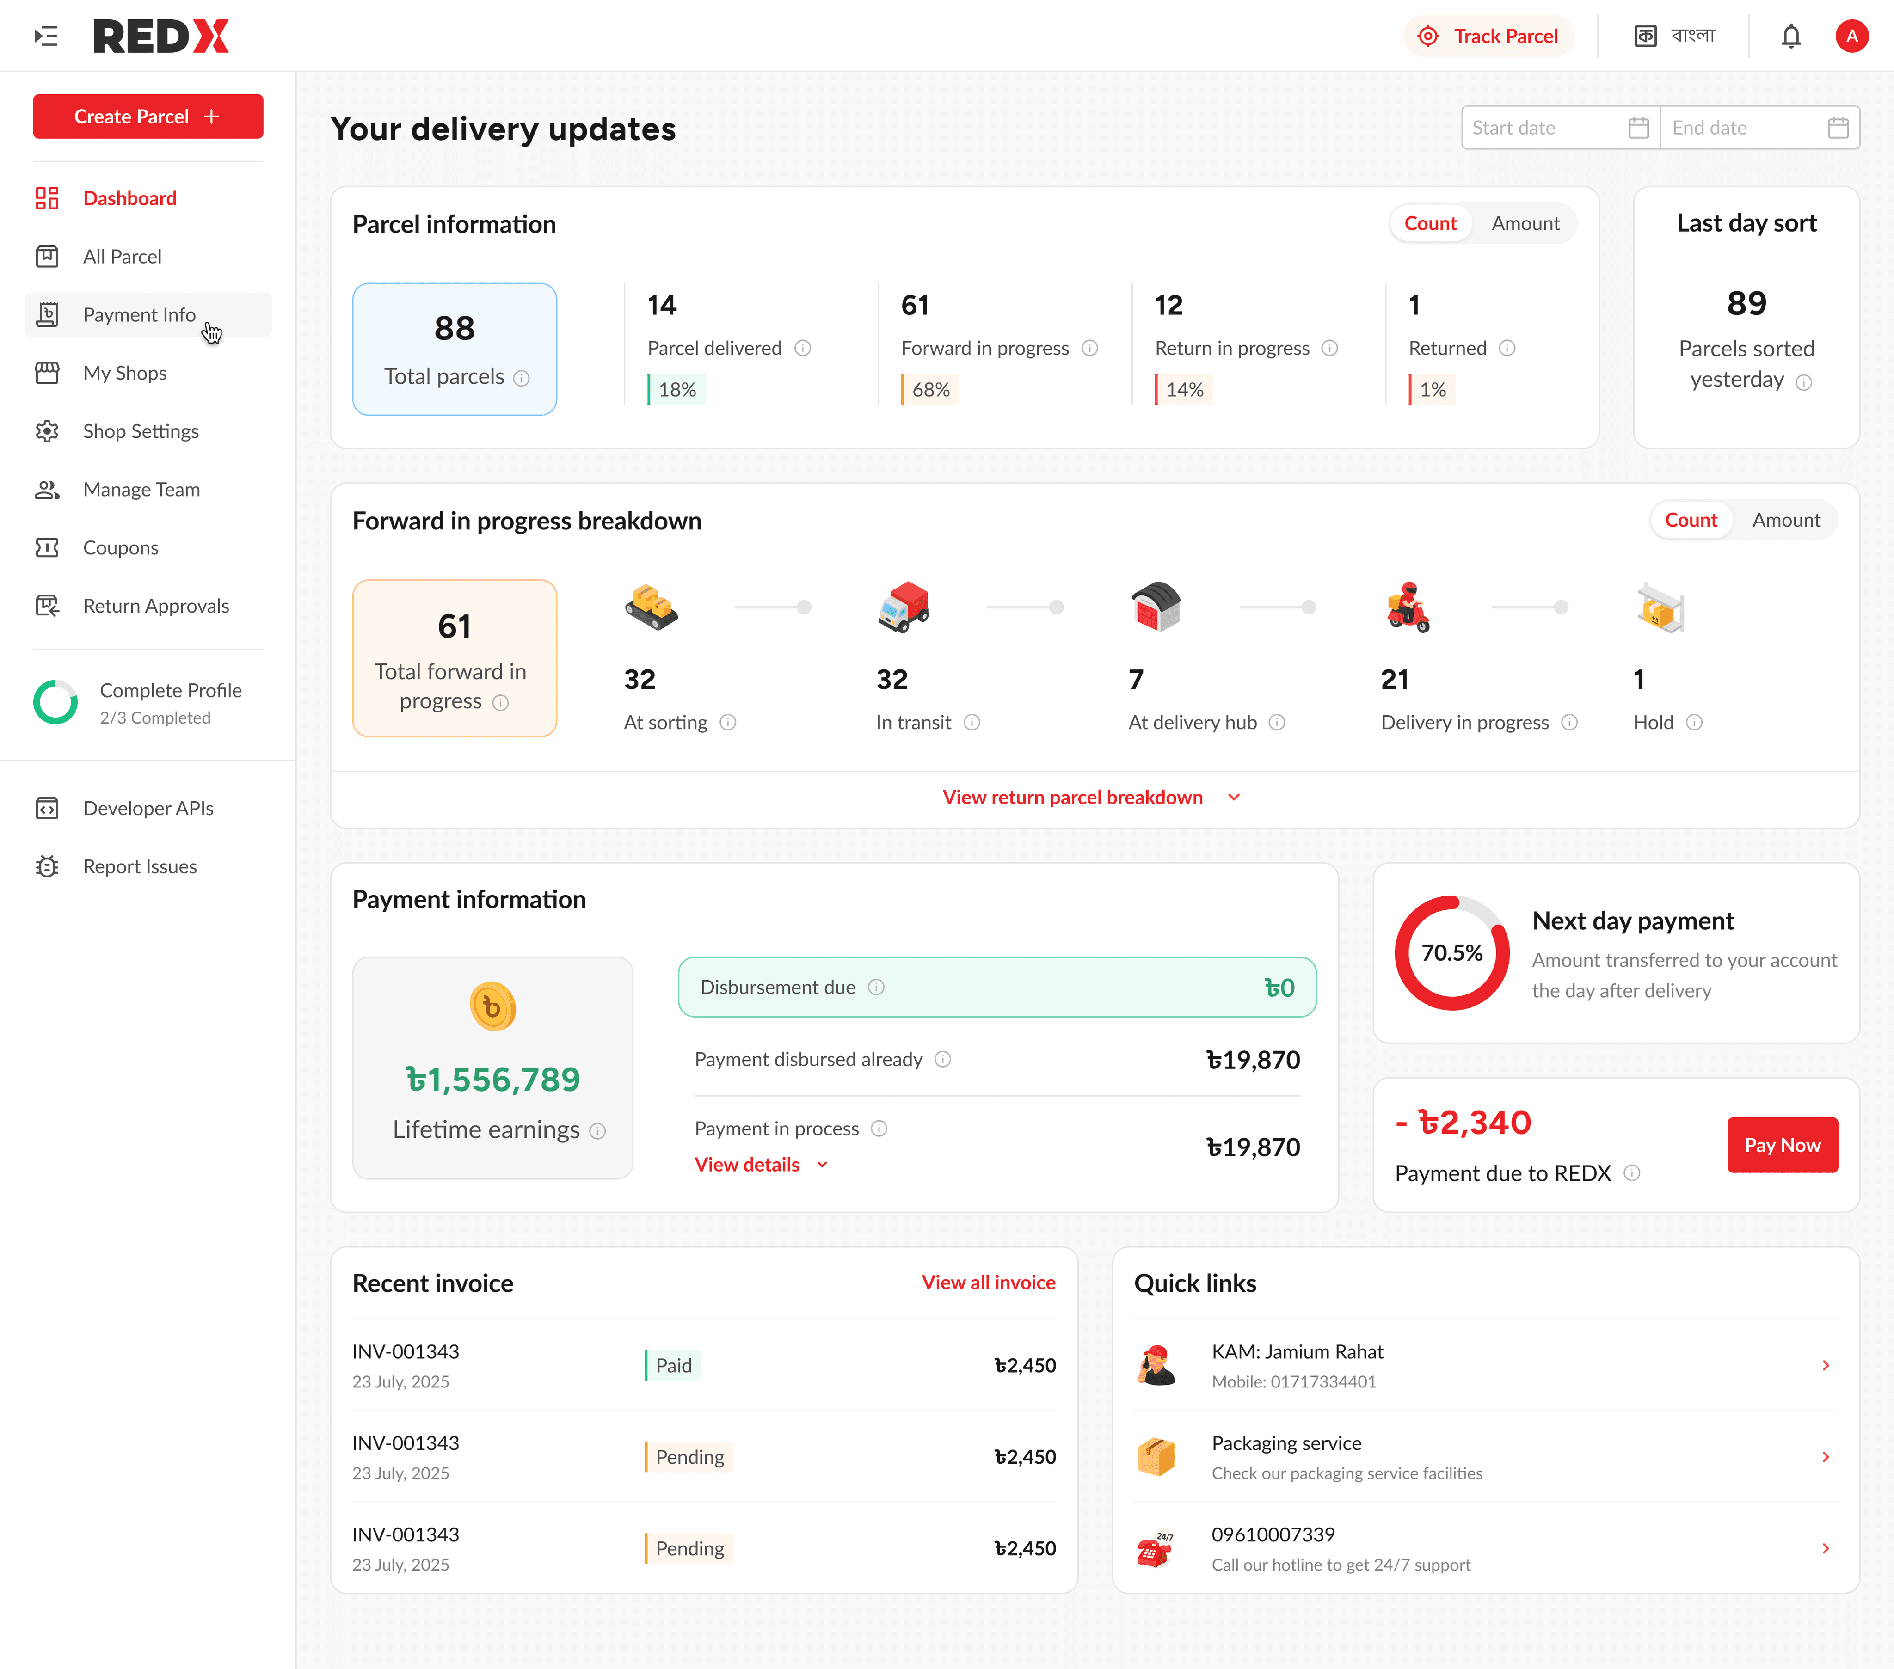Click the Total parcels info icon

point(522,378)
